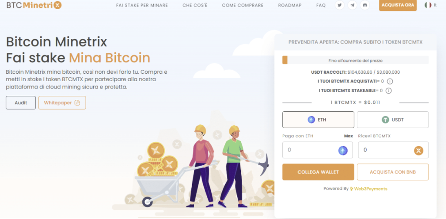Open the Whitepaper document
446x219 pixels.
click(62, 103)
